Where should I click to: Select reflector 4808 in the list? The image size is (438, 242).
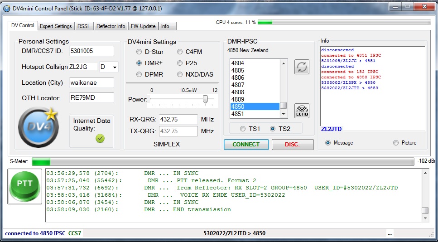(x=255, y=92)
